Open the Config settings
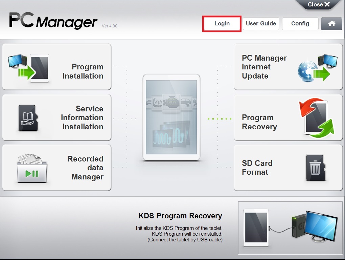 click(300, 24)
